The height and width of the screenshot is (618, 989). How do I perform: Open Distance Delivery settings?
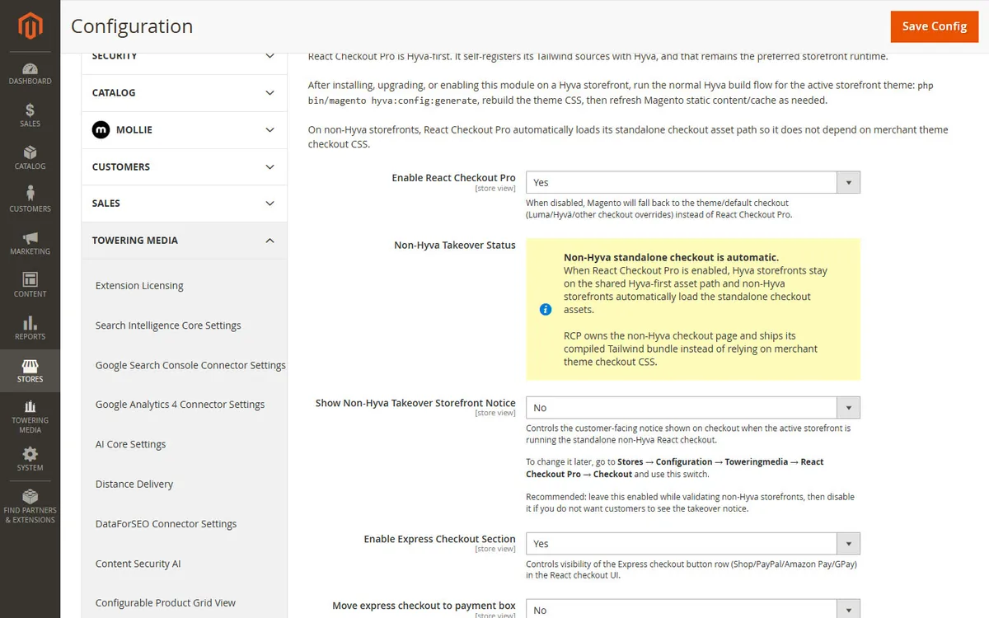[134, 485]
